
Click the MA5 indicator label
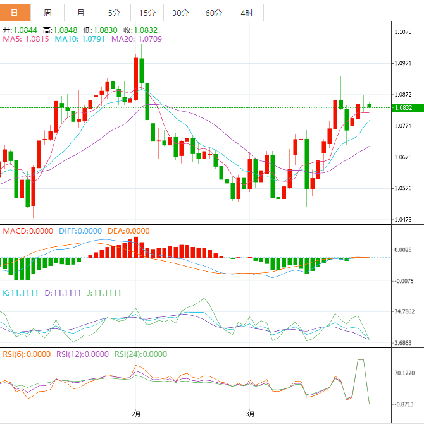tap(26, 39)
